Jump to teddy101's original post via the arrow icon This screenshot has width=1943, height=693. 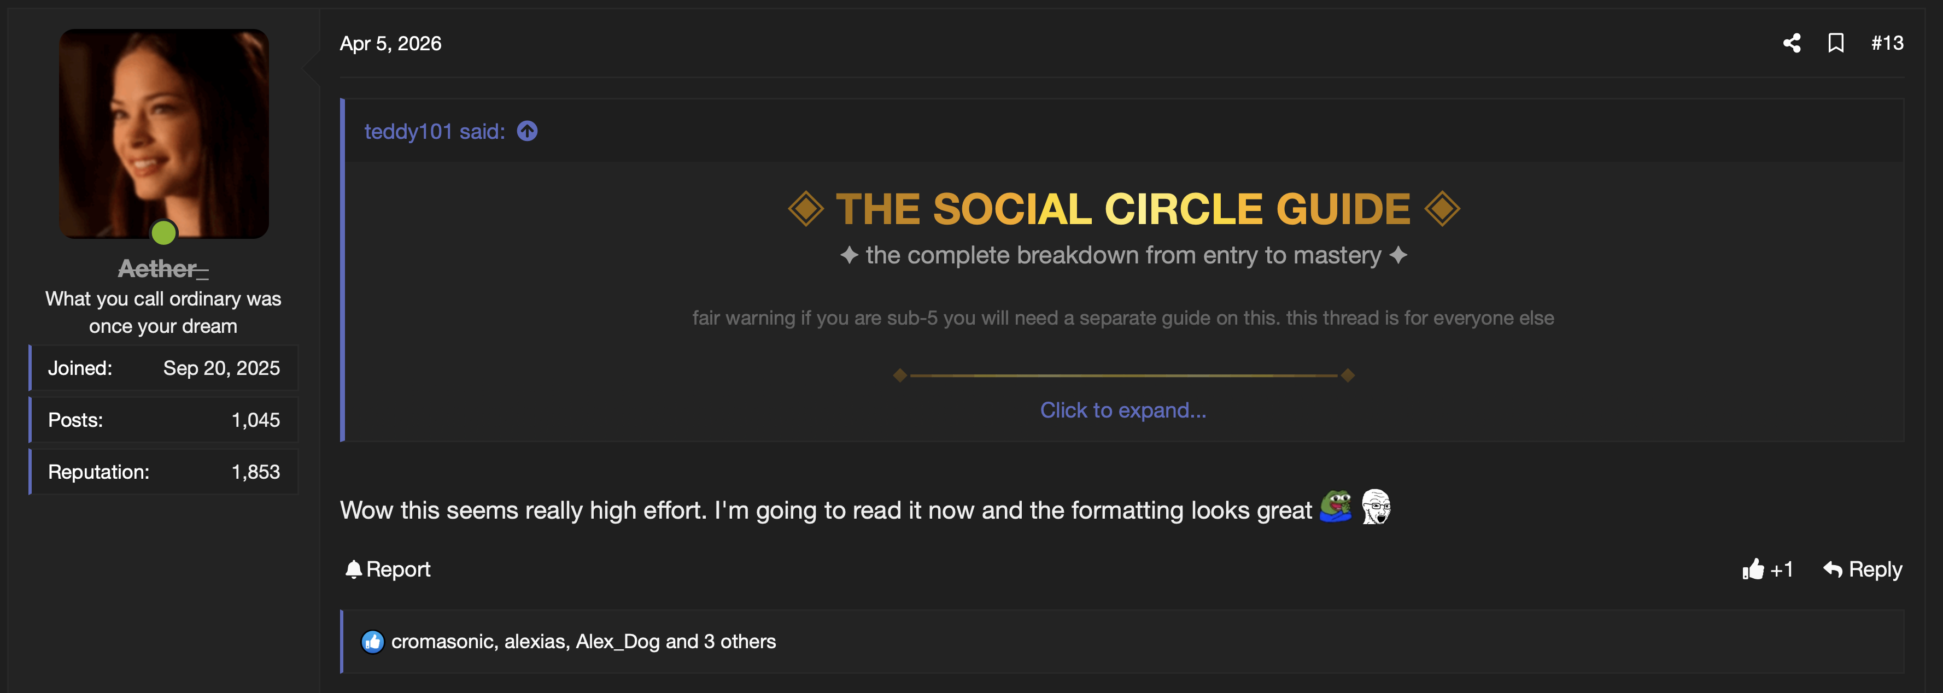coord(527,131)
